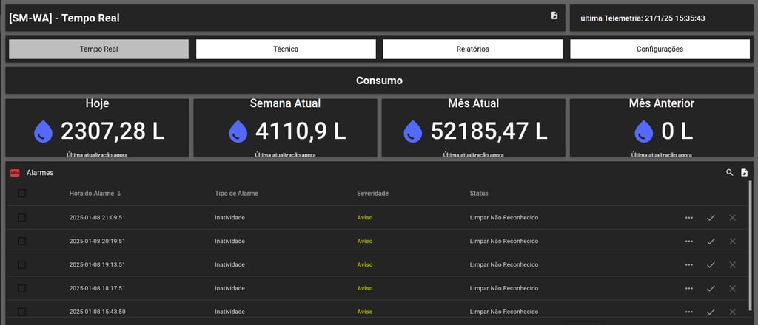Check the 2025-01-08 15:43:50 alarm row
Screen dimensions: 758x325
[x=21, y=312]
